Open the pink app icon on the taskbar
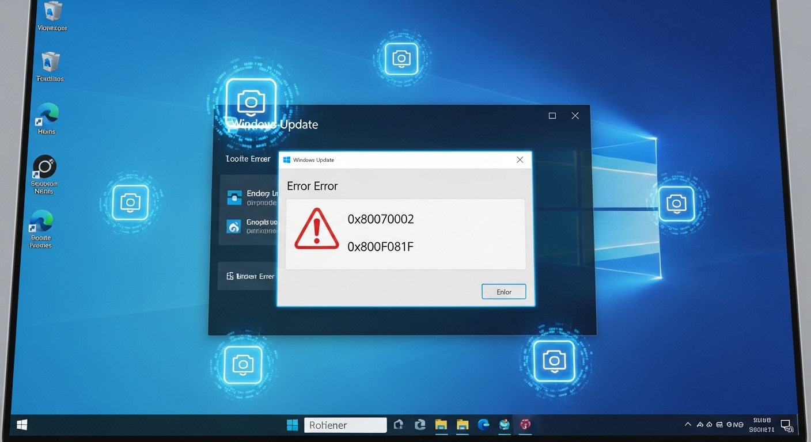 [x=525, y=425]
